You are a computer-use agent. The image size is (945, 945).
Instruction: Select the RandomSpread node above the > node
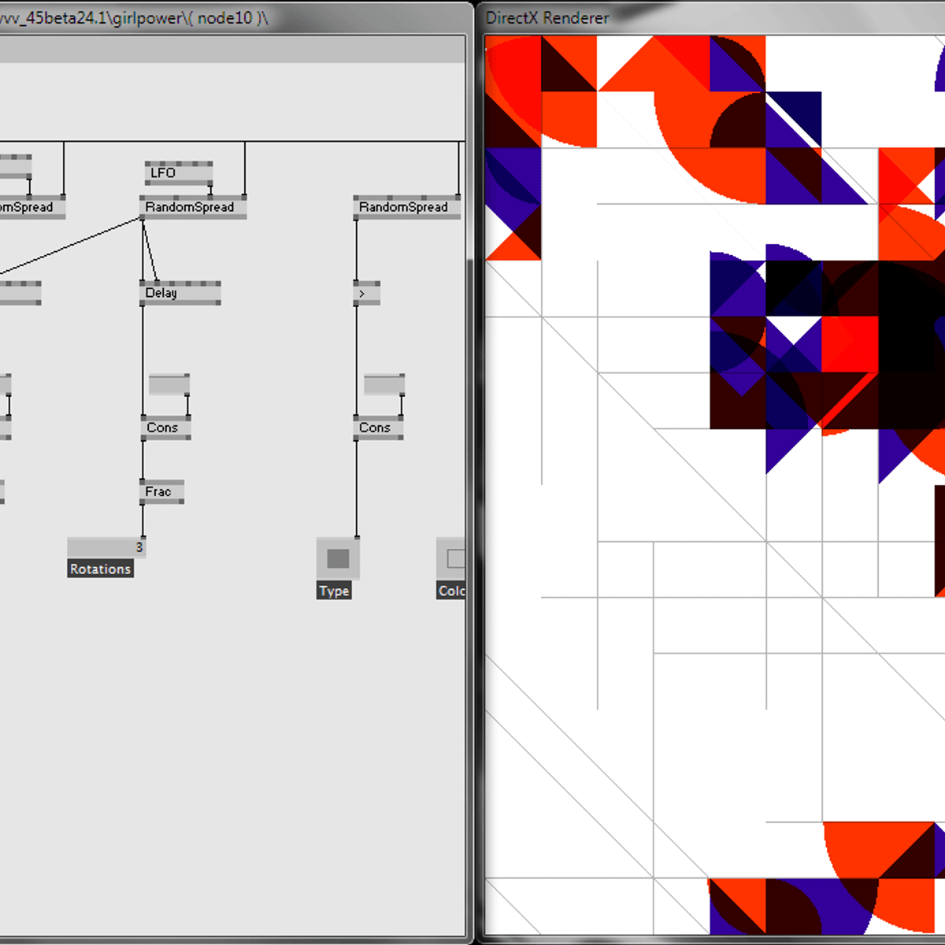click(x=406, y=207)
